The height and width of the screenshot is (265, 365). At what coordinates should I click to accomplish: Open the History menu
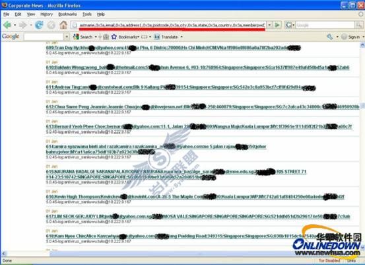tap(47, 15)
